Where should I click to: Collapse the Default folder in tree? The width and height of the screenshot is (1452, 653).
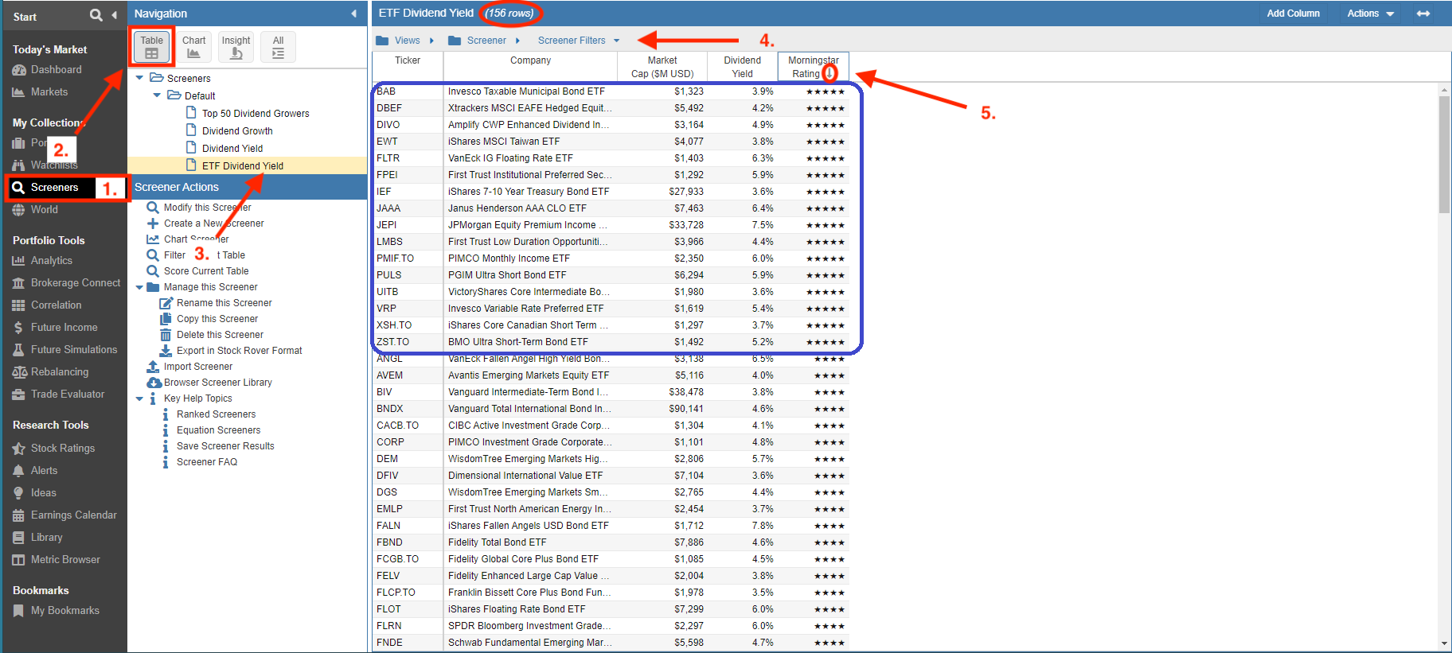(158, 95)
